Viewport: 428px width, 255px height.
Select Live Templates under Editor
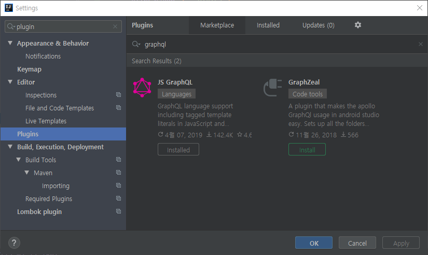click(x=46, y=121)
